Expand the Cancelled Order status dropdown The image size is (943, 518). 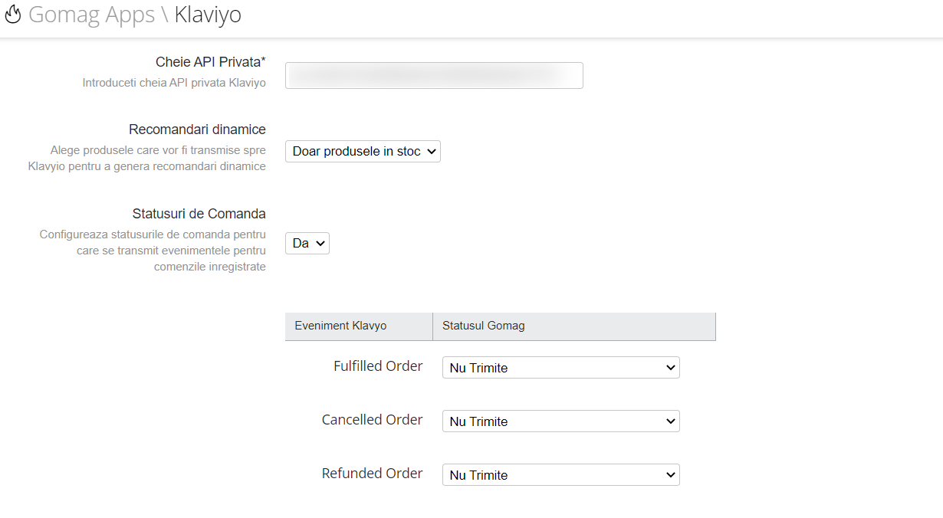coord(561,421)
